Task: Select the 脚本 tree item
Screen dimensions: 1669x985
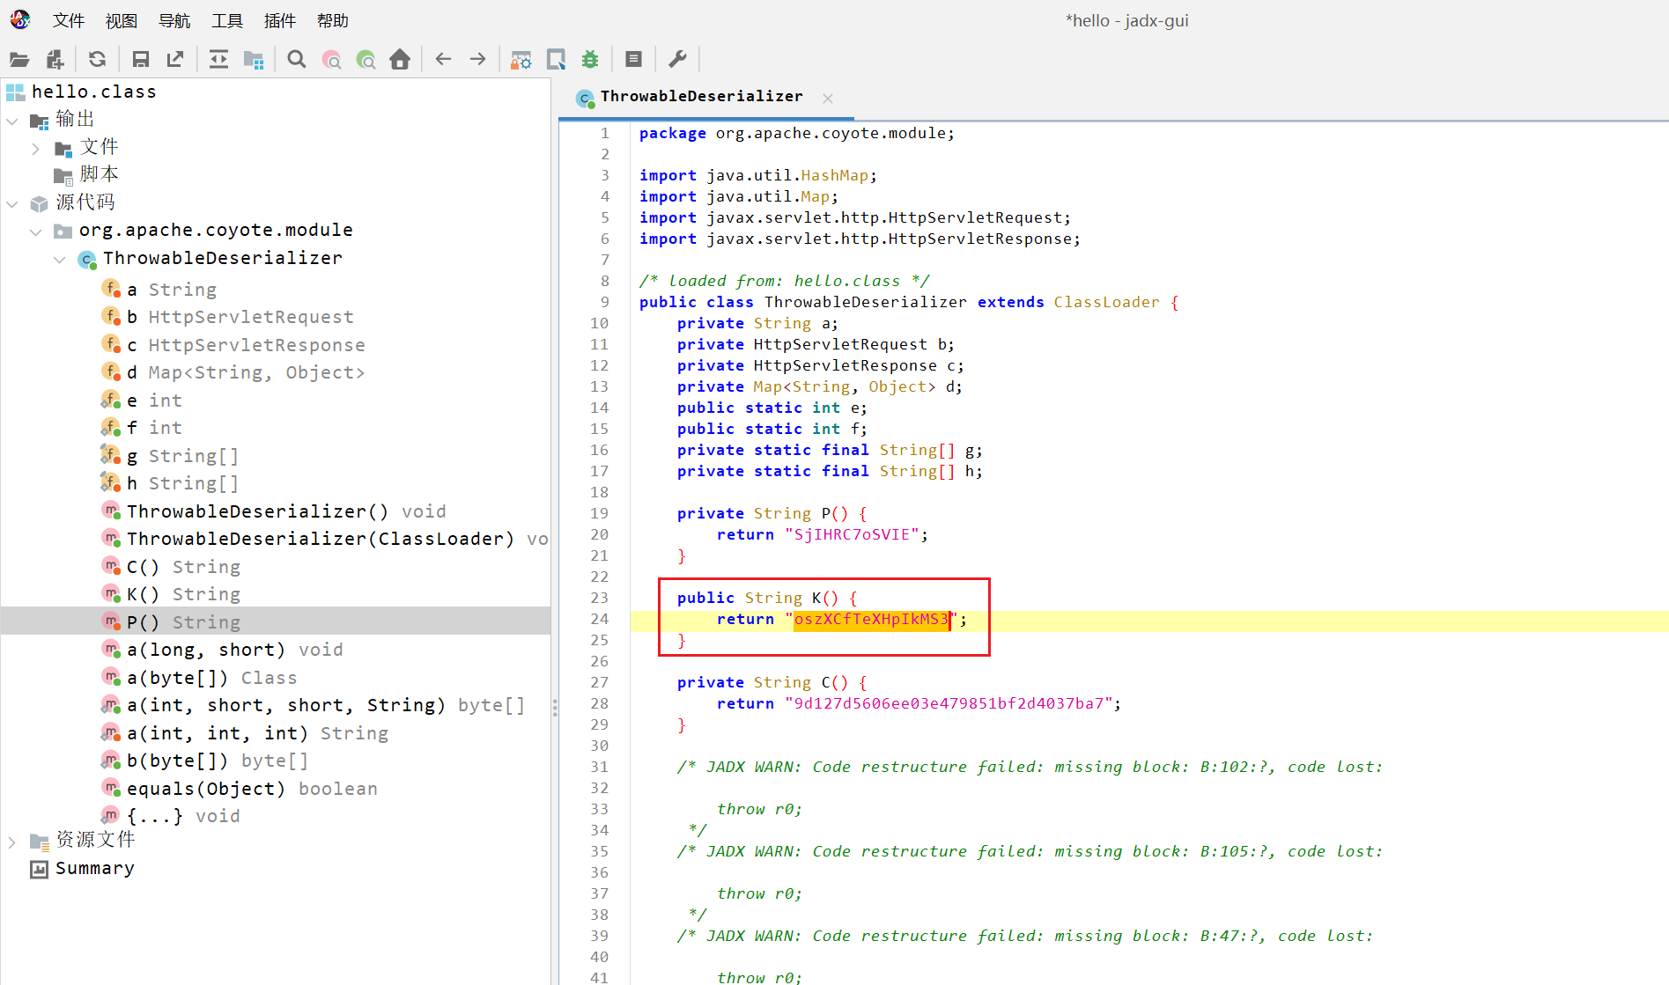Action: coord(99,174)
